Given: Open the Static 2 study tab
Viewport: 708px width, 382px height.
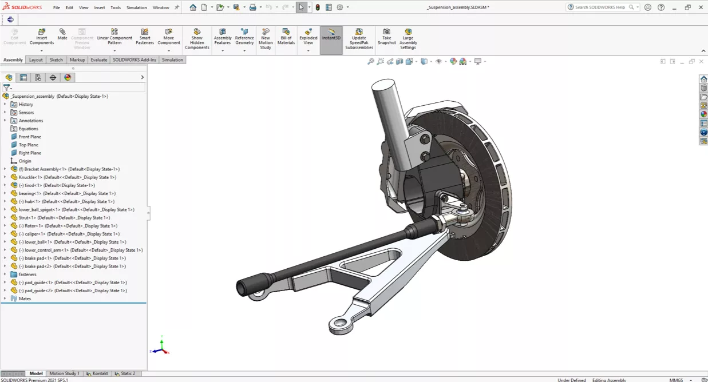Looking at the screenshot, I should [x=125, y=373].
